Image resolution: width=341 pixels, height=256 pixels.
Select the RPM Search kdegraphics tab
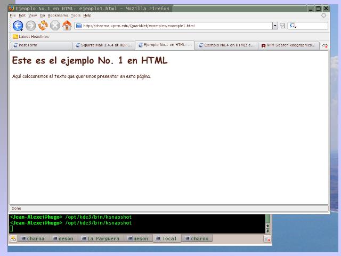(x=288, y=46)
